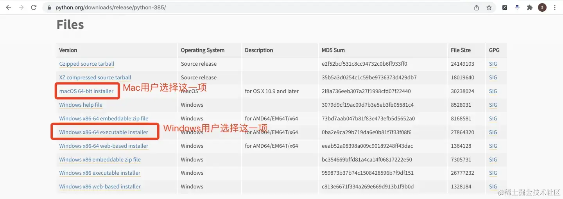
Task: Click "for OS X 10.9 and later" description
Action: click(272, 91)
